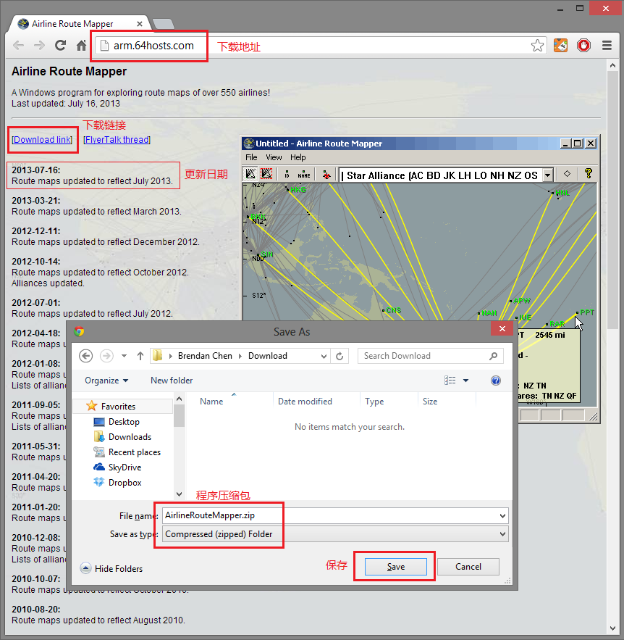Click the Forward button in Save As dialog
624x640 pixels.
tap(107, 356)
